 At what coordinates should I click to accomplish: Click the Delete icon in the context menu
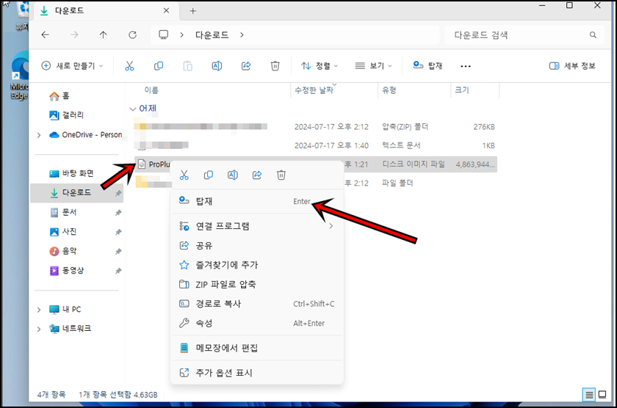(x=281, y=175)
